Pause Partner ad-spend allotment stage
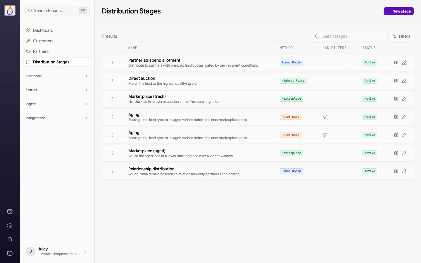Screen dimensions: 421x263 [396, 63]
